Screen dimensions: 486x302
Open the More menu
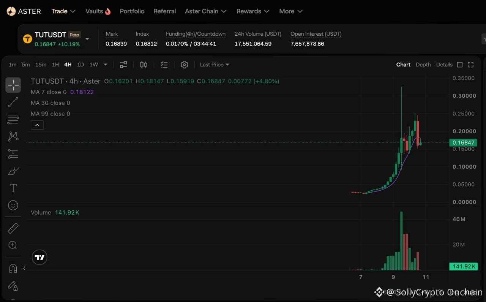pyautogui.click(x=291, y=11)
